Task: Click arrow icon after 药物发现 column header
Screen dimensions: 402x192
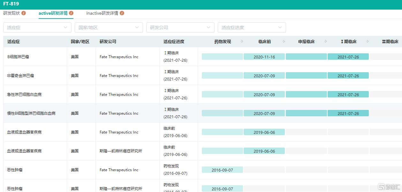Action: tap(242, 42)
